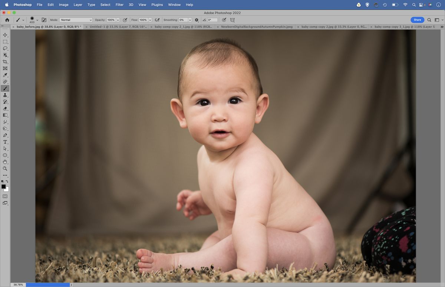Select the History Brush tool

5,102
